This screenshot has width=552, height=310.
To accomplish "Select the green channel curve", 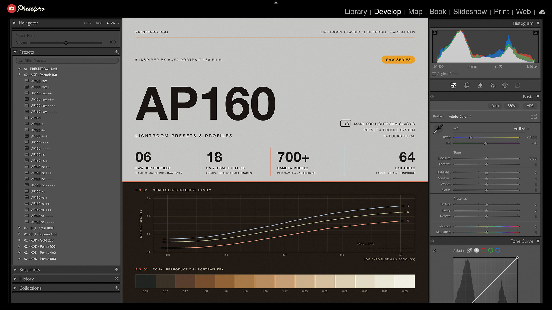I will click(491, 251).
